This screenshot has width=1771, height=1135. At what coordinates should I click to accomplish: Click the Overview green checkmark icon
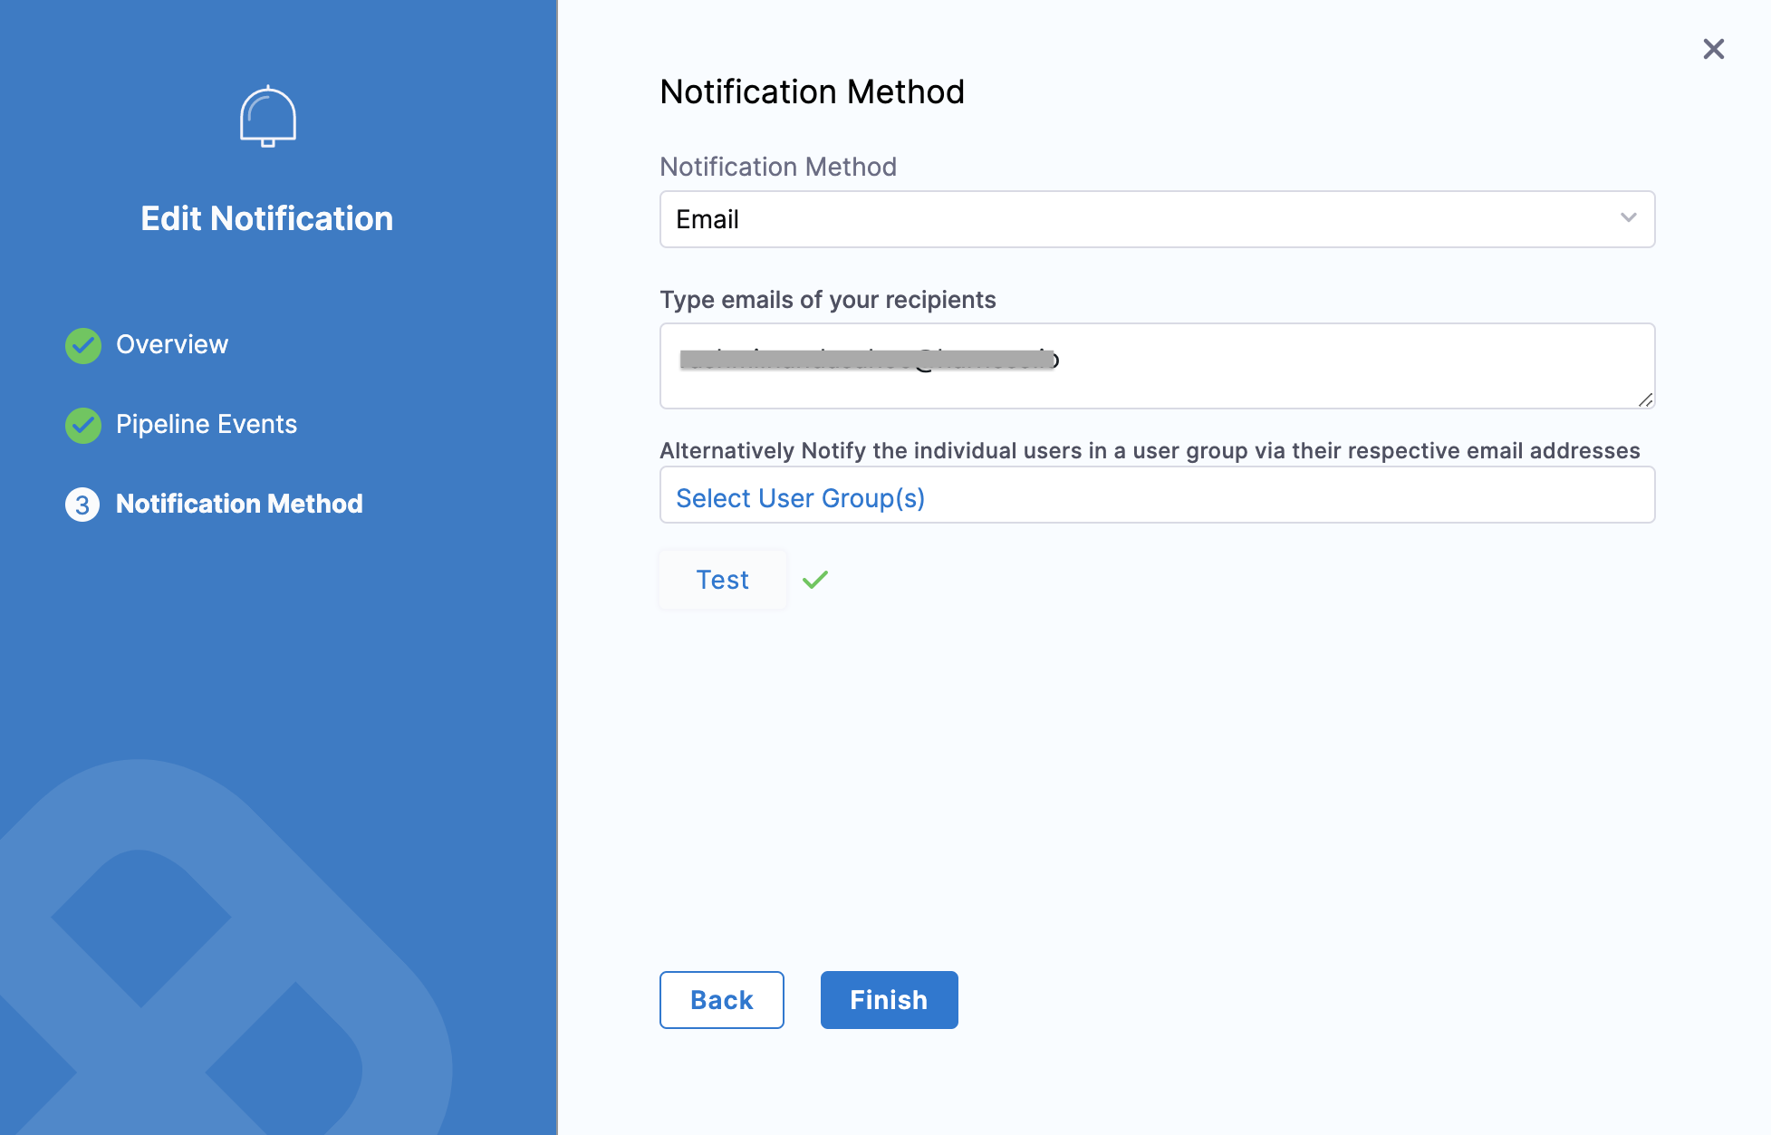tap(83, 345)
